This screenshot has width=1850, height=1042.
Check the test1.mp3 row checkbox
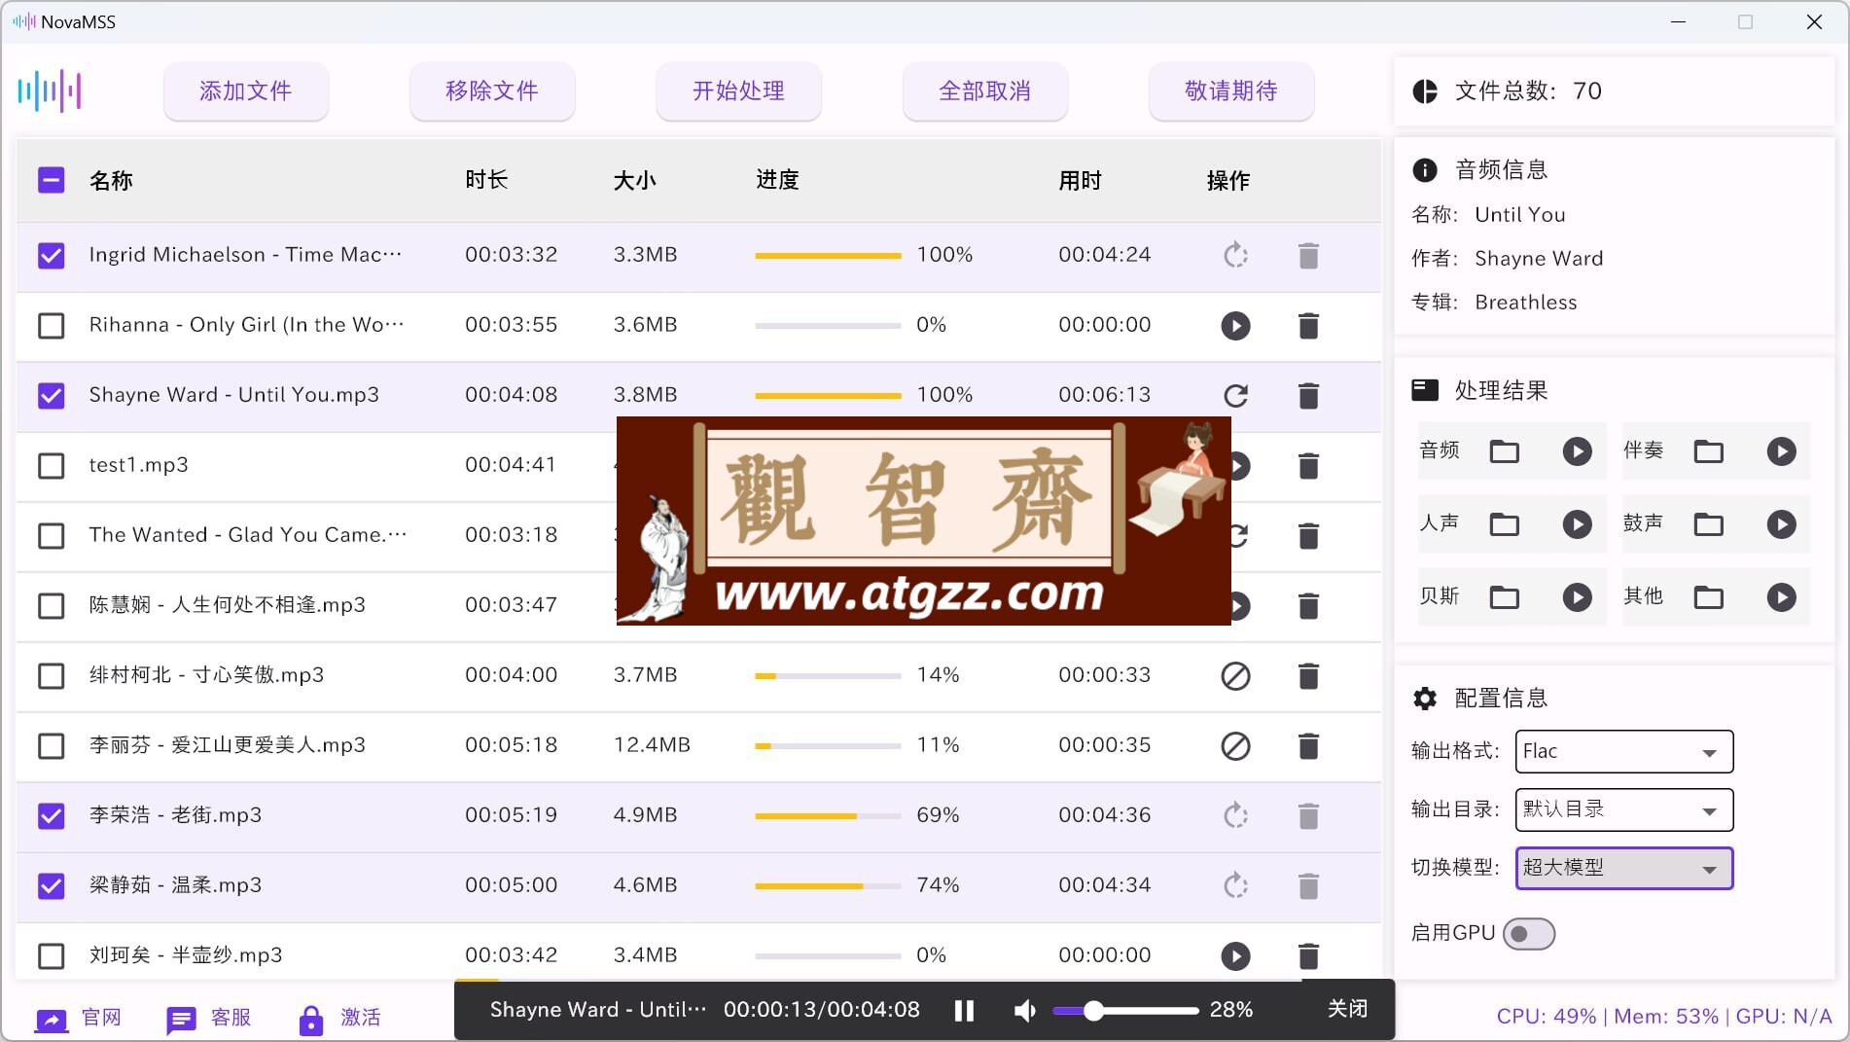pos(51,465)
